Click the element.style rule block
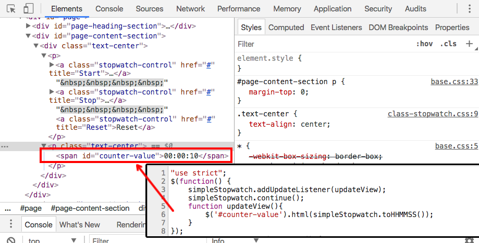 tap(356, 63)
